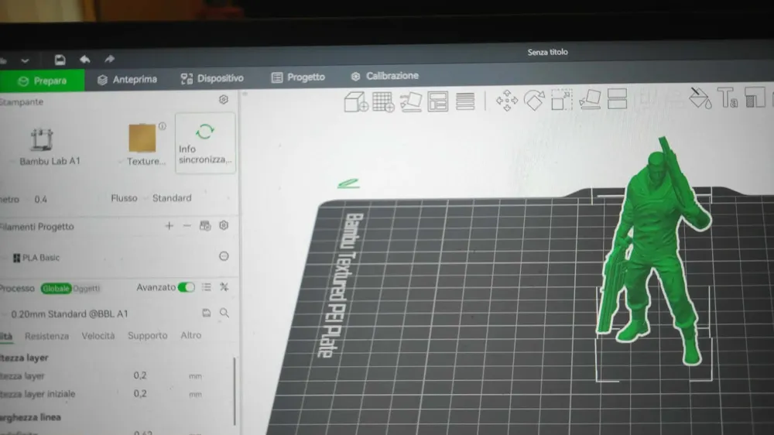Viewport: 774px width, 435px height.
Task: Switch to the Prepara tab
Action: click(42, 81)
